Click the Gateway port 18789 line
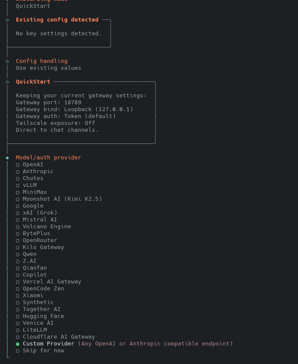Screen dimensions: 298x364 pyautogui.click(x=48, y=103)
